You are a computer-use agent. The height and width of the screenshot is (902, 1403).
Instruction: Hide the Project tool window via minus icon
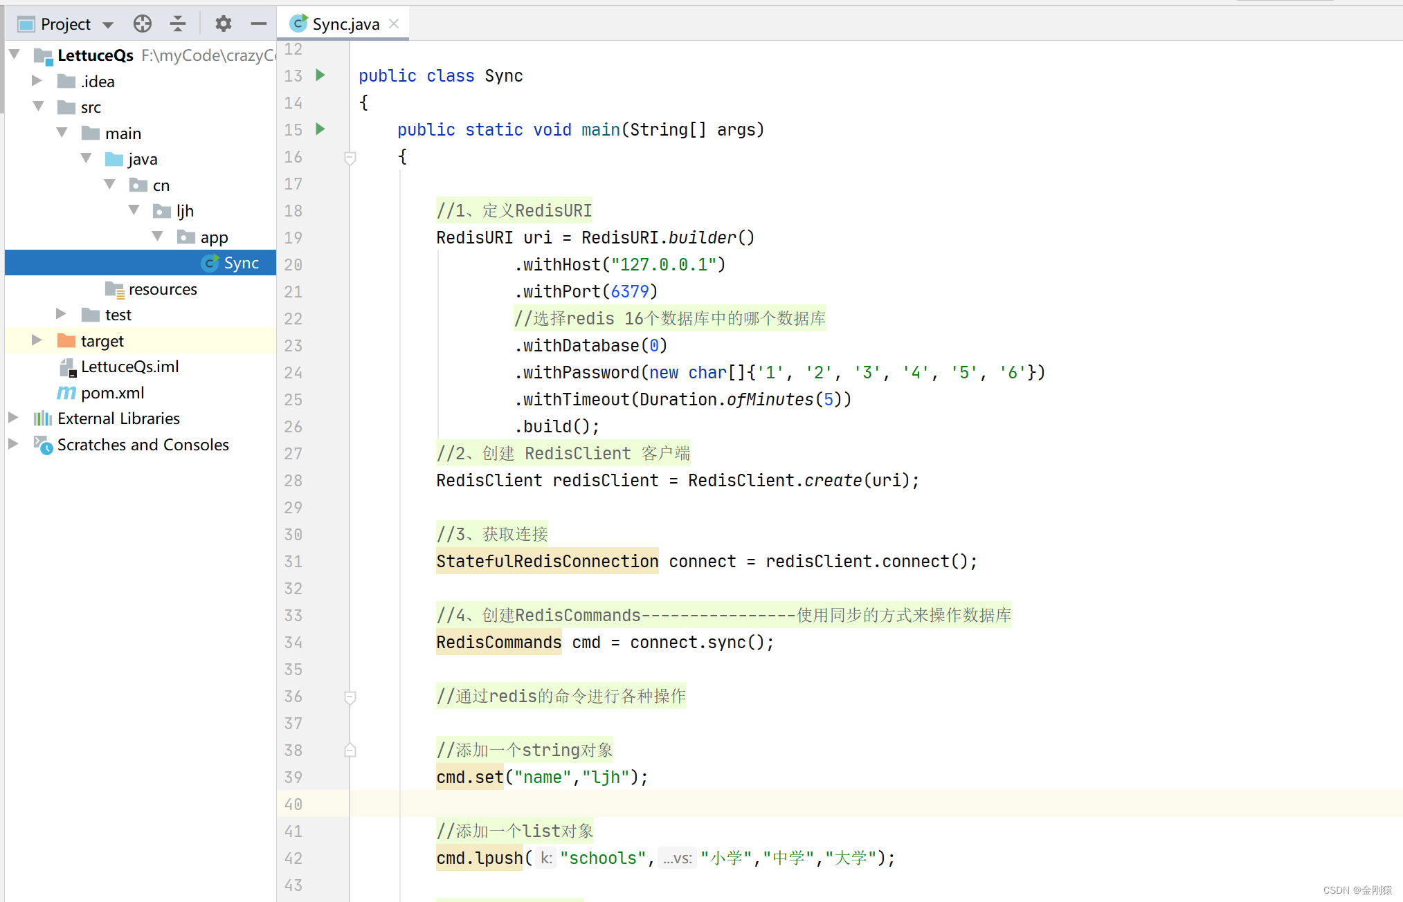[x=258, y=23]
